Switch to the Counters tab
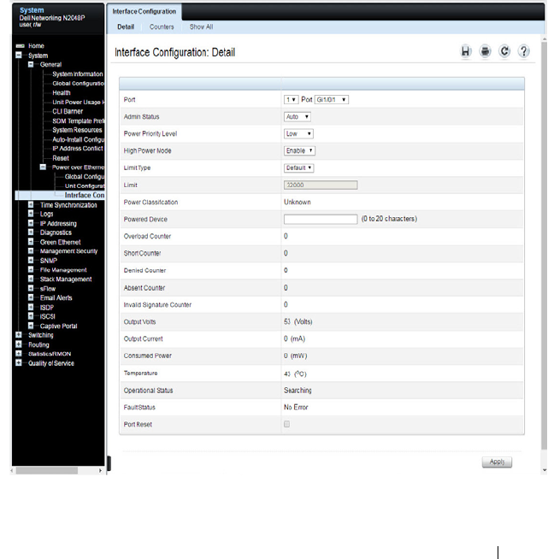 pyautogui.click(x=162, y=27)
